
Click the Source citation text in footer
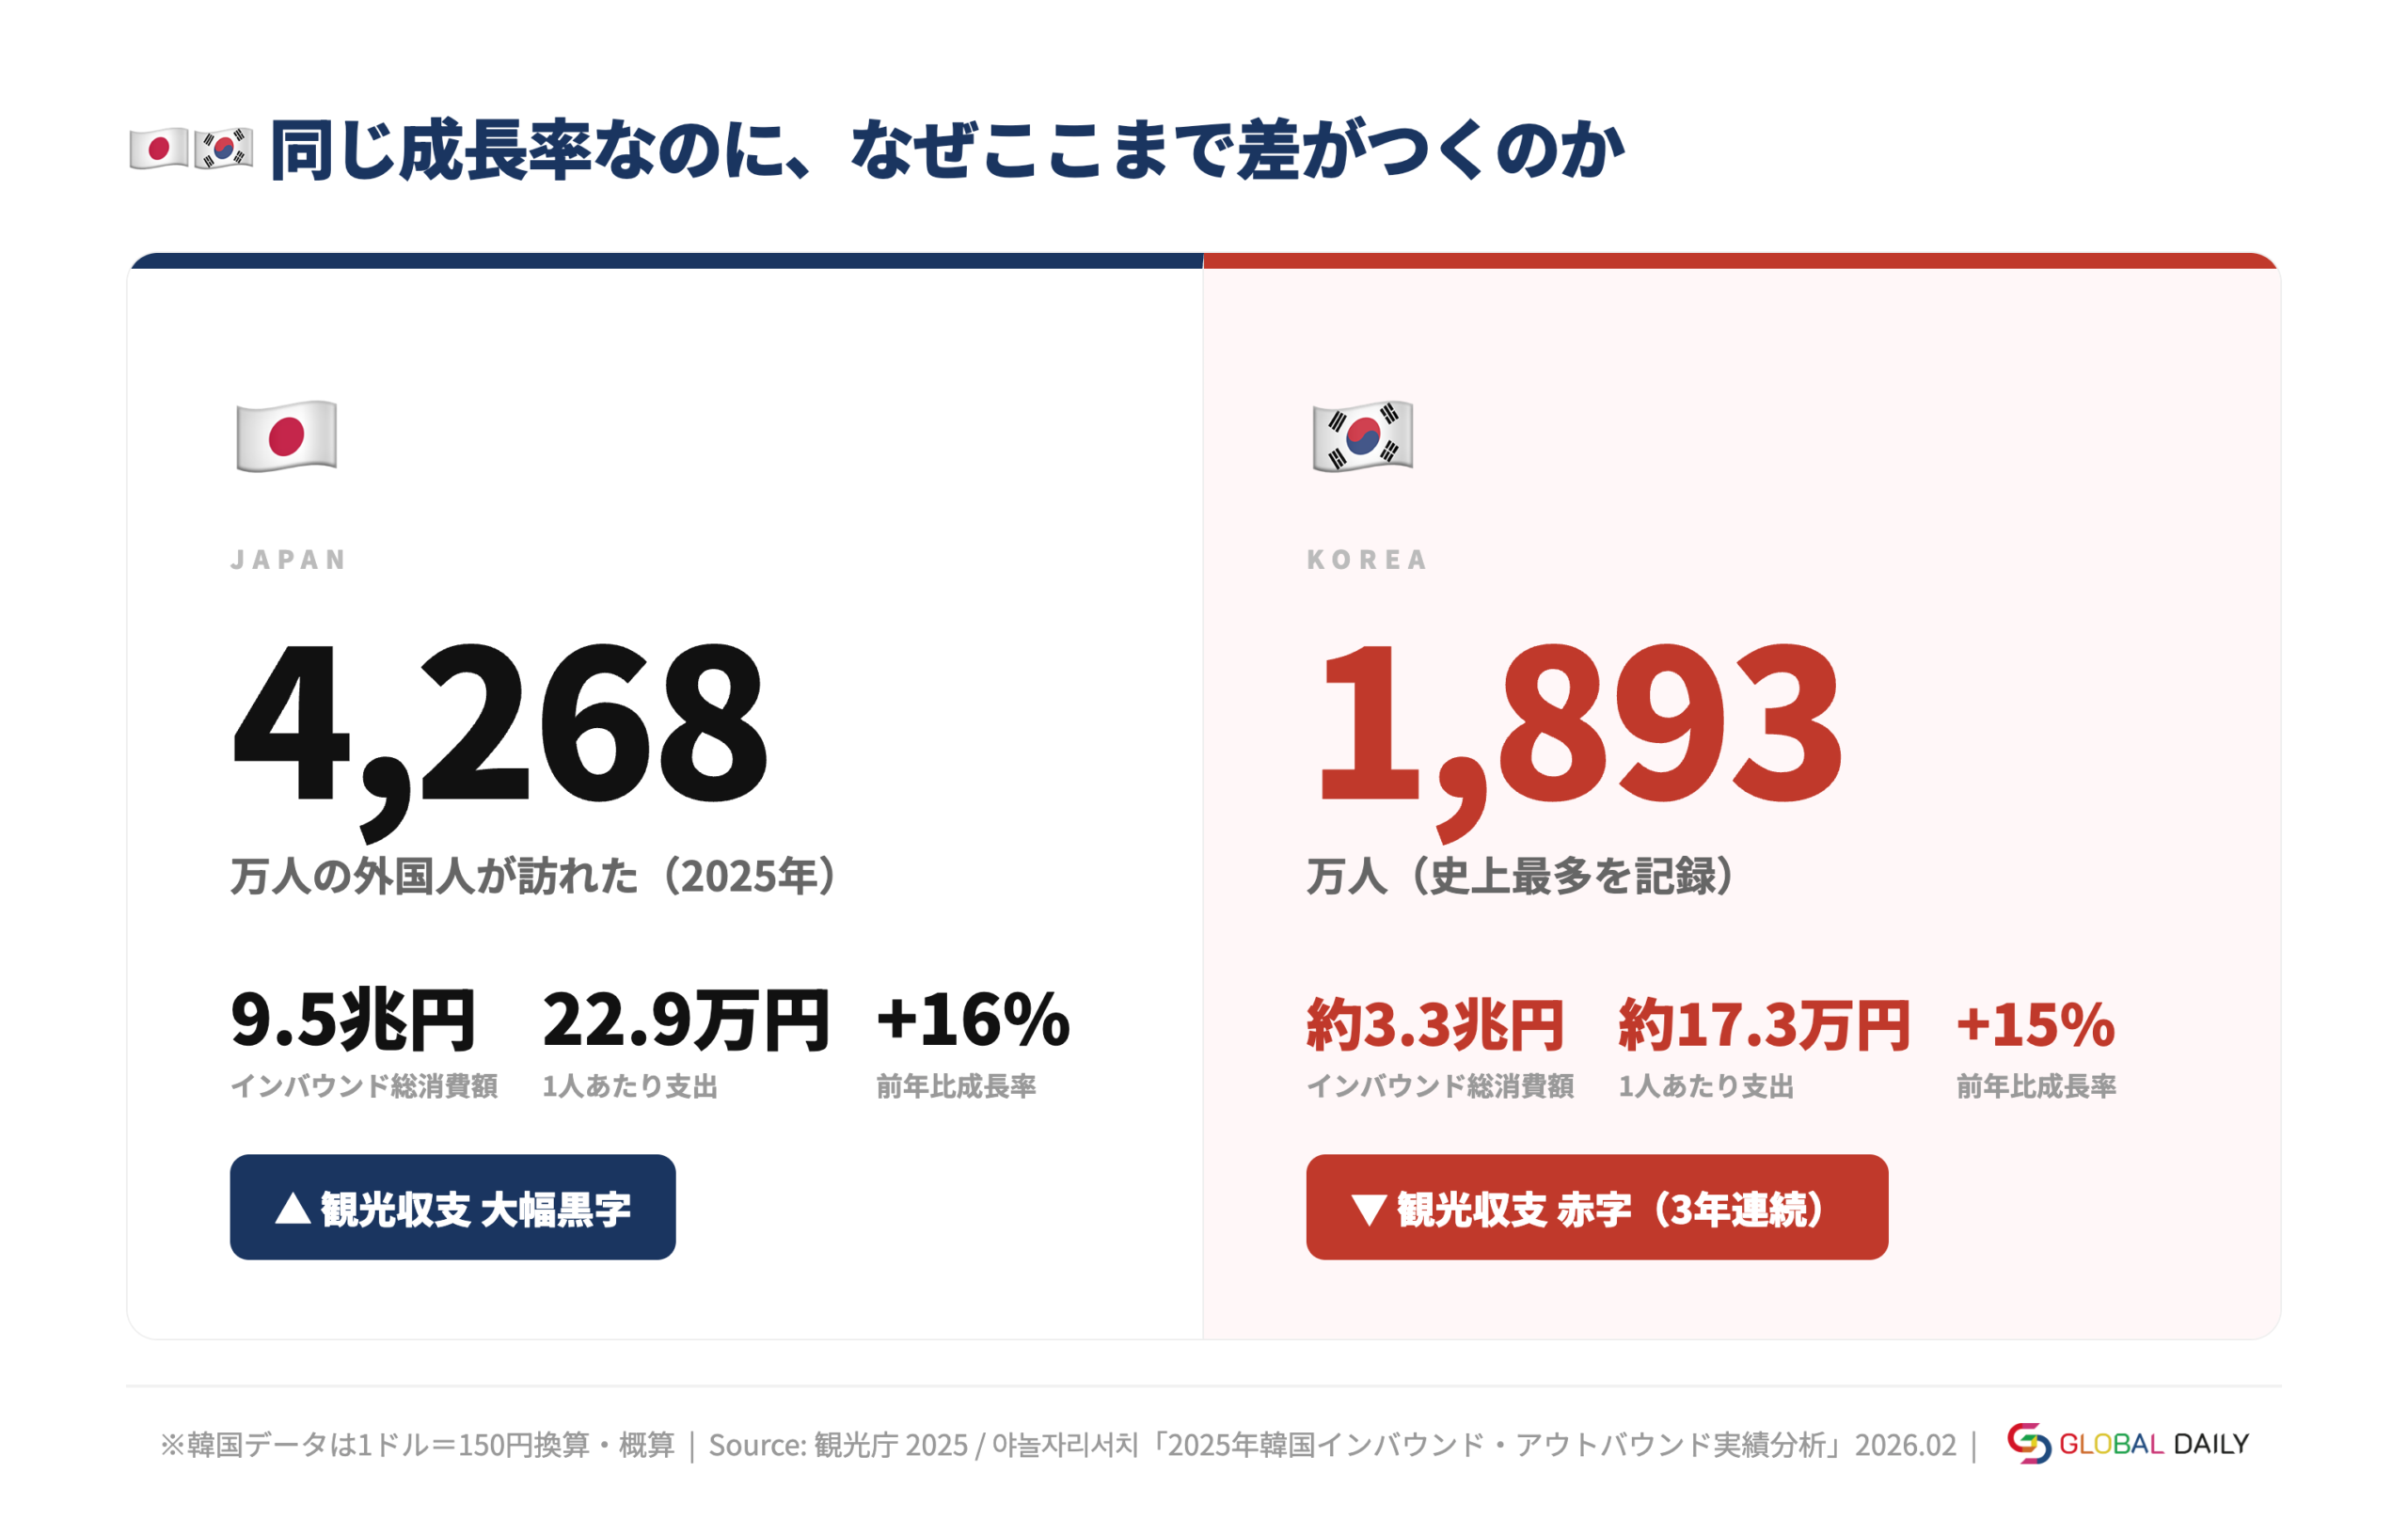coord(1330,1445)
